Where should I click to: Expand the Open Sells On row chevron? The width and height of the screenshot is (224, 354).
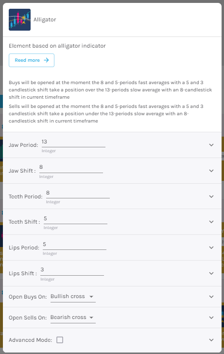click(211, 318)
